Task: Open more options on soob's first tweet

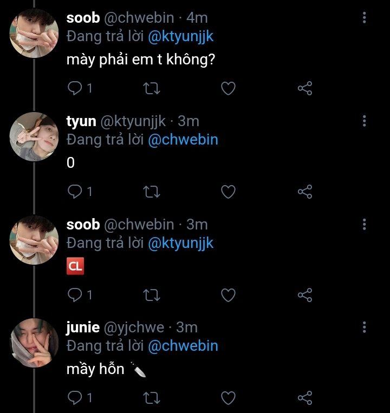Action: coord(364,18)
